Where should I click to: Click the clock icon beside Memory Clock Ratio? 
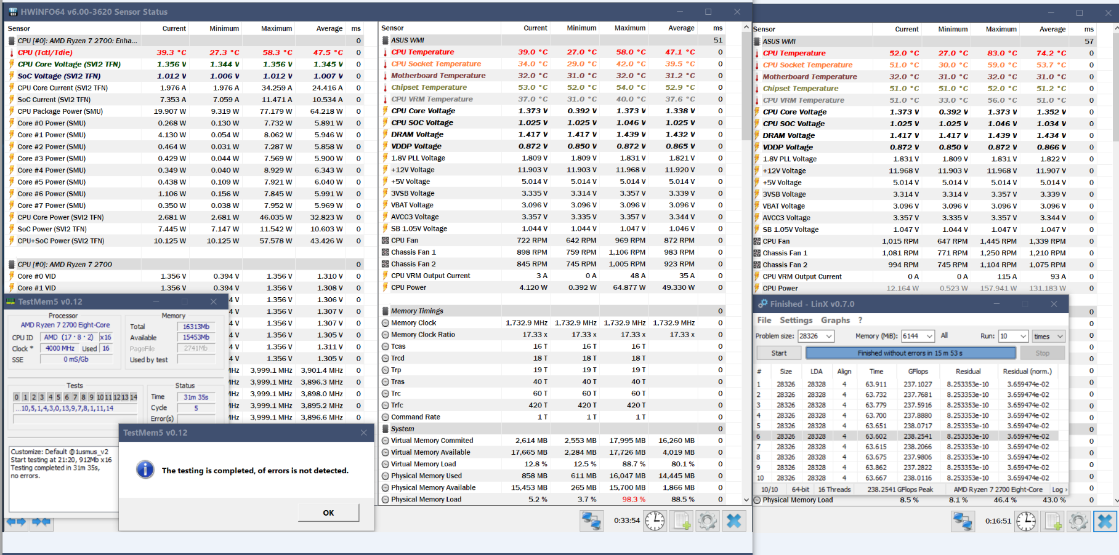click(x=386, y=335)
